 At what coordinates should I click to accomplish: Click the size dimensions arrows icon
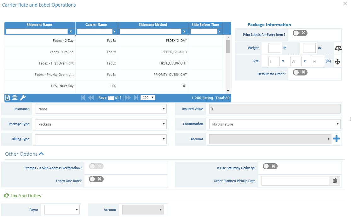click(337, 62)
